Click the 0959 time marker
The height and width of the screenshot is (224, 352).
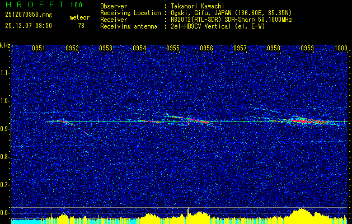[x=307, y=48]
